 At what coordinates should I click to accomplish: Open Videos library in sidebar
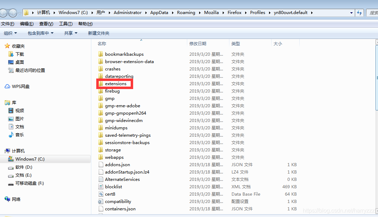[x=20, y=110]
